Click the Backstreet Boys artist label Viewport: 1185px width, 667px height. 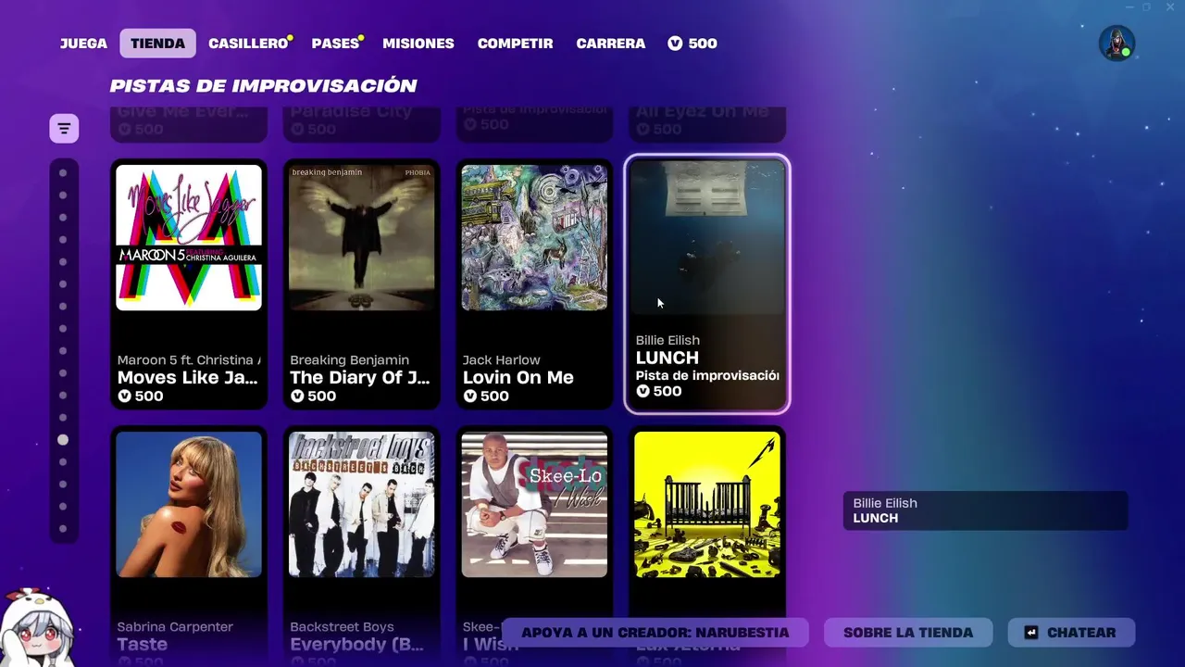click(342, 627)
